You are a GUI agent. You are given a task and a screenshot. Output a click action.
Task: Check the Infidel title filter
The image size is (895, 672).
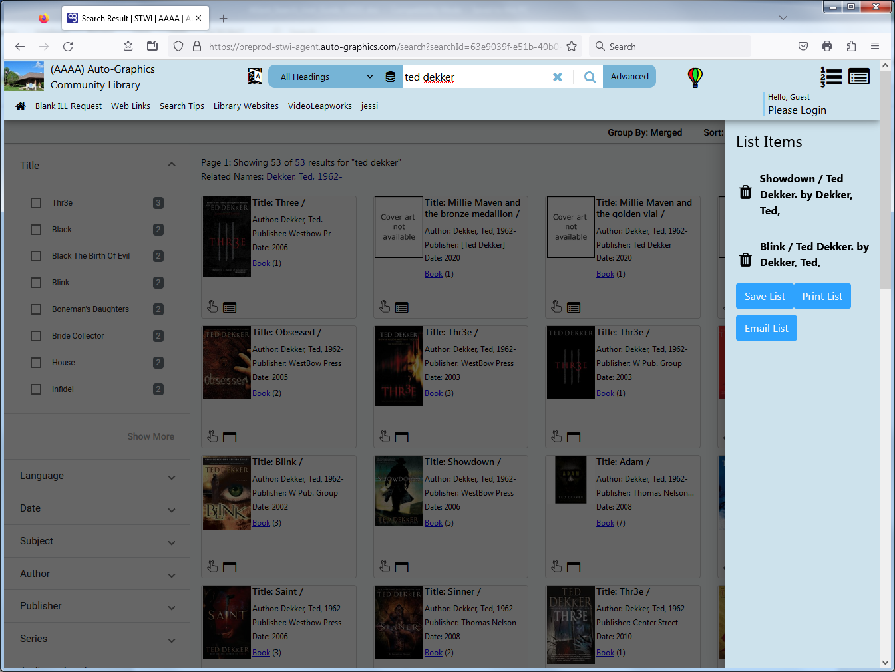click(x=36, y=389)
